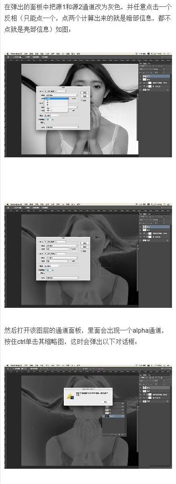Viewport: 176px width, 484px height.
Task: Choose highlighted entry in open channel list
Action: click(56, 98)
